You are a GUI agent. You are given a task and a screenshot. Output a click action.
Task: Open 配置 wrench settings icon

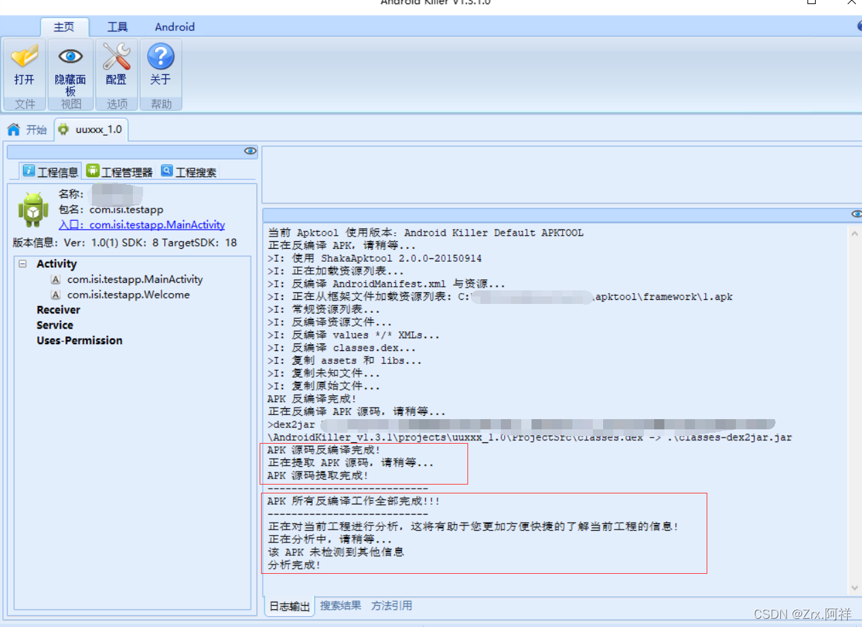(117, 56)
